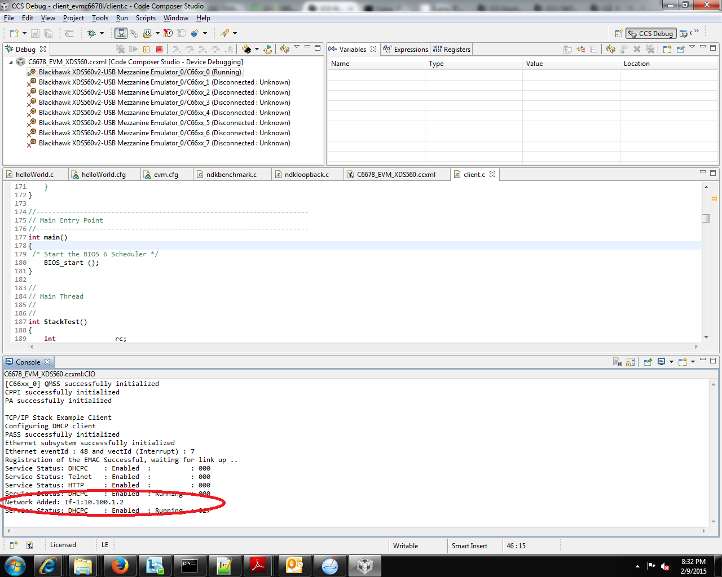Switch to the evm.cfg editor tab
This screenshot has height=577, width=722.
coord(166,175)
